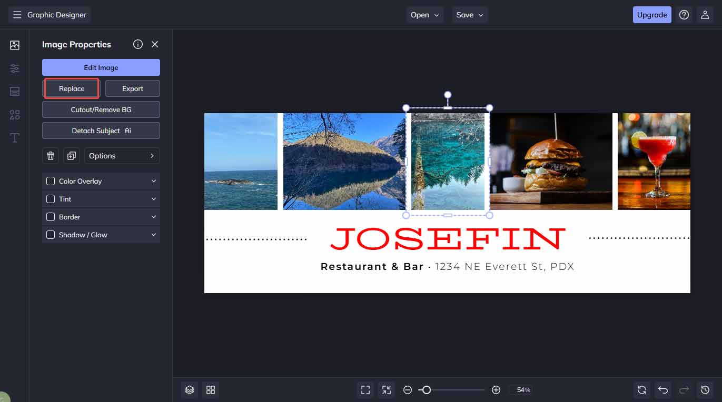Click the zoom slider handle

[x=427, y=390]
